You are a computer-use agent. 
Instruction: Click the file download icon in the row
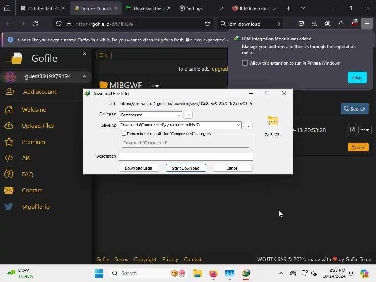[x=352, y=130]
